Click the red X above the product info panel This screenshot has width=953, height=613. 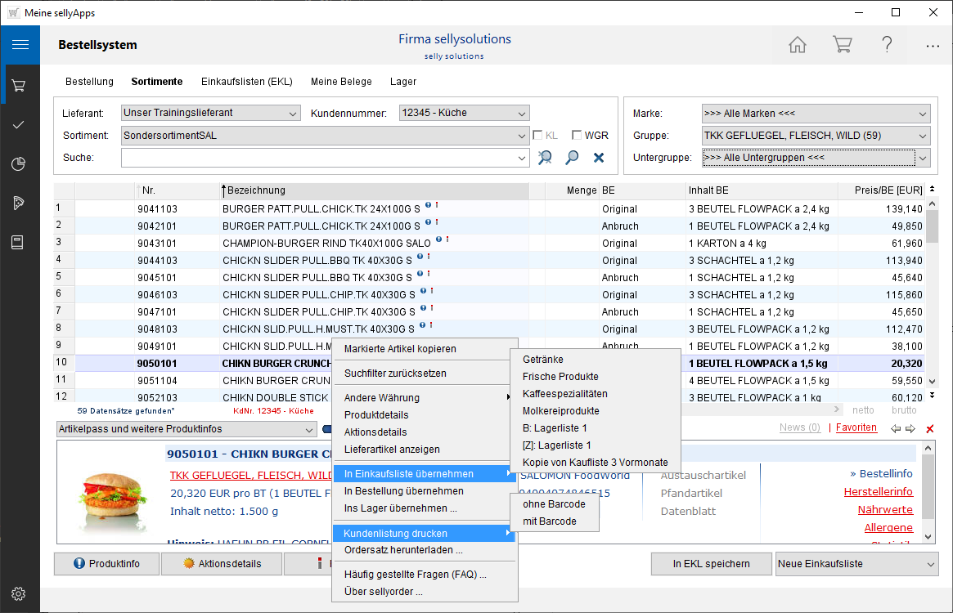929,428
